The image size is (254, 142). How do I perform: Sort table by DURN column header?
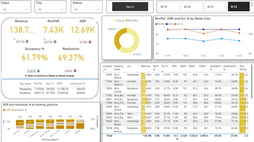[202, 66]
